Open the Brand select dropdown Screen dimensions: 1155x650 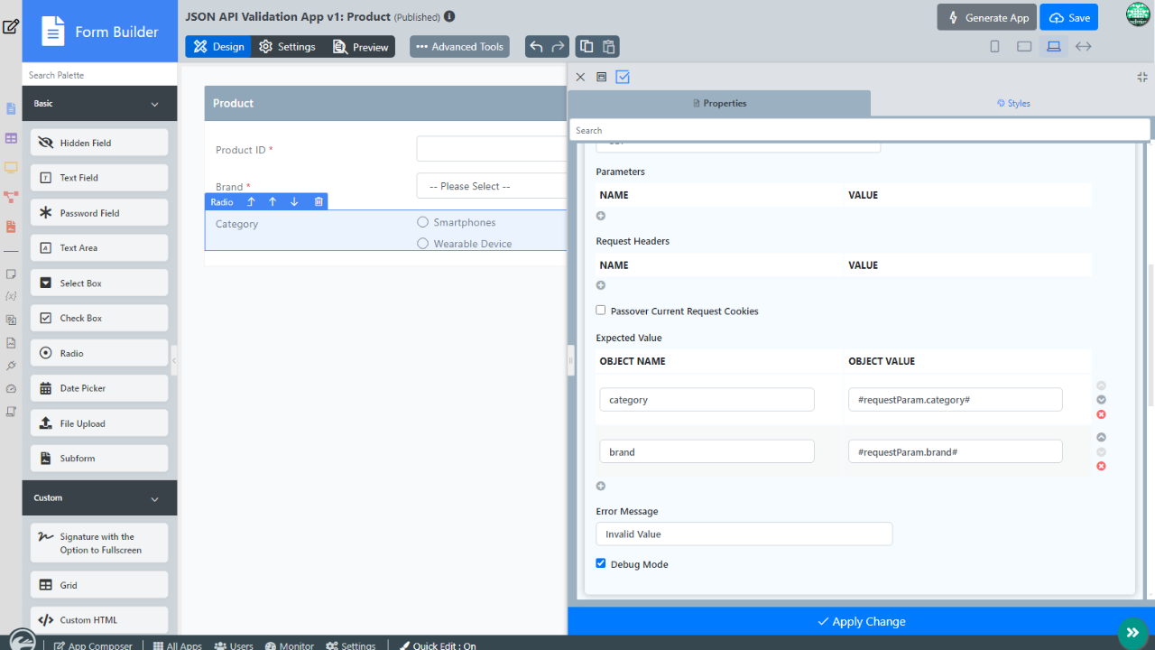492,186
